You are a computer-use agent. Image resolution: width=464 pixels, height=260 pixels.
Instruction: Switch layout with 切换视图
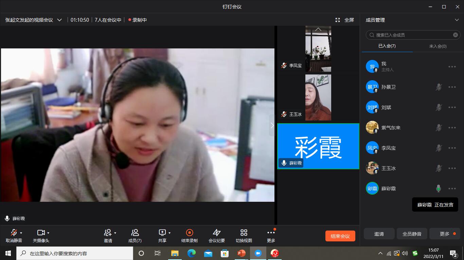click(x=244, y=236)
